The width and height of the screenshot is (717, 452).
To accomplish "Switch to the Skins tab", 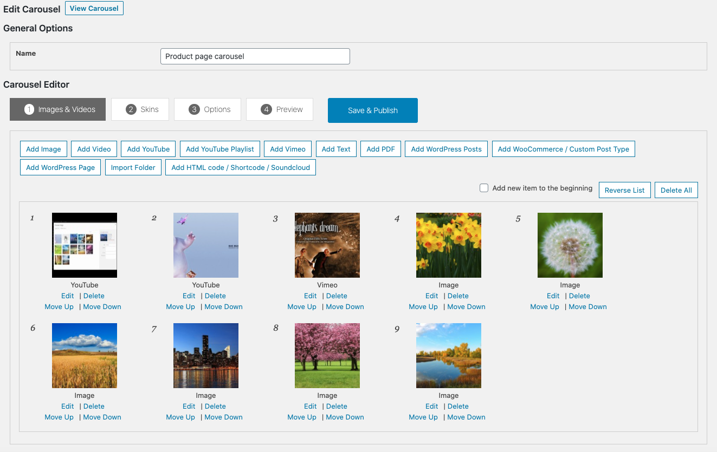I will tap(140, 109).
